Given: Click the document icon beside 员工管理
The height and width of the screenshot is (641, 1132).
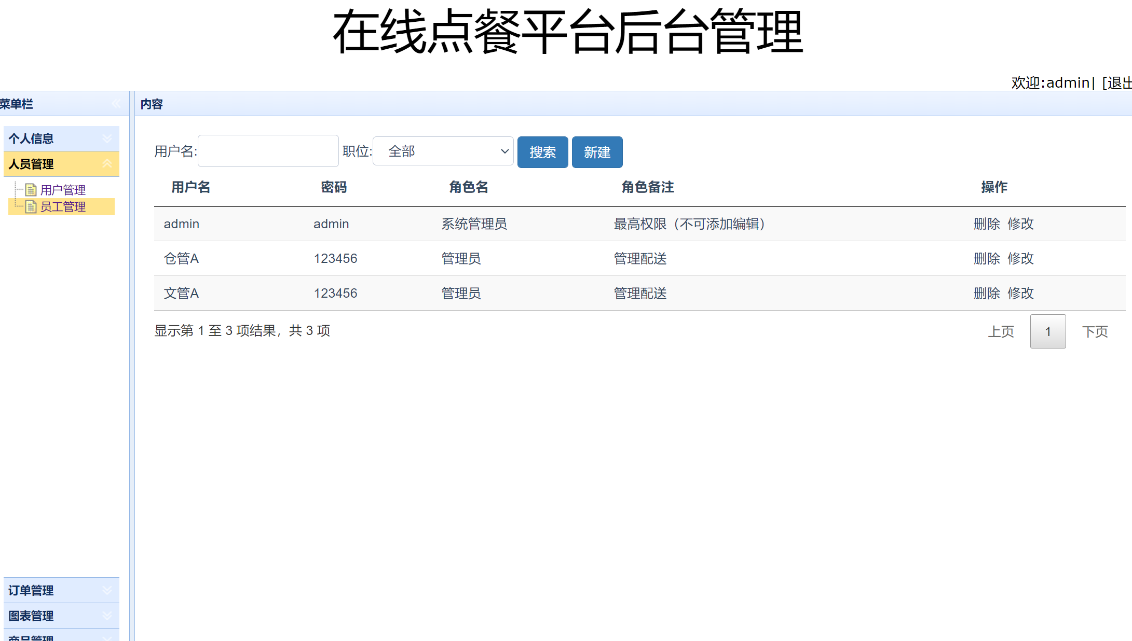Looking at the screenshot, I should (31, 206).
